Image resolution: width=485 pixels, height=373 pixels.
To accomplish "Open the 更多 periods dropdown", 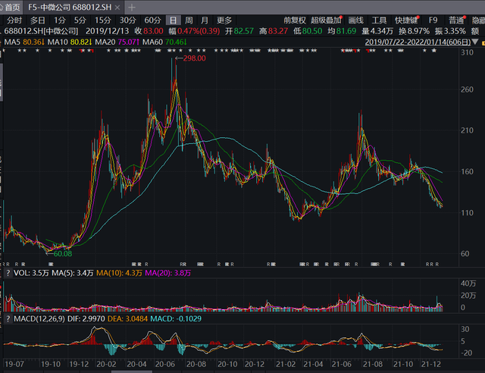I will click(224, 20).
